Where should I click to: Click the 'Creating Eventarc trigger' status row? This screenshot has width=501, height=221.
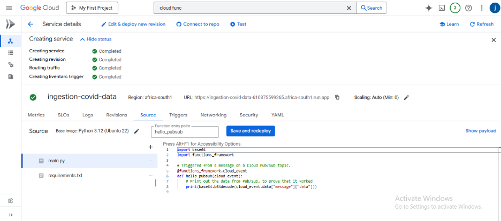(75, 77)
